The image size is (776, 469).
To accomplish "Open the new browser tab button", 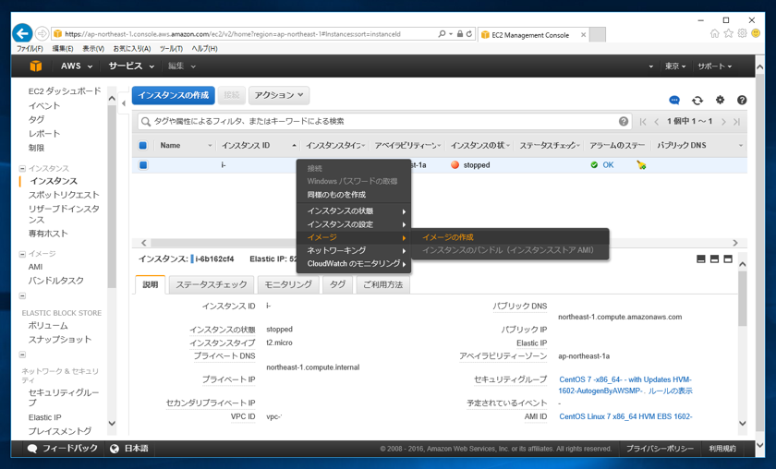I will click(598, 35).
